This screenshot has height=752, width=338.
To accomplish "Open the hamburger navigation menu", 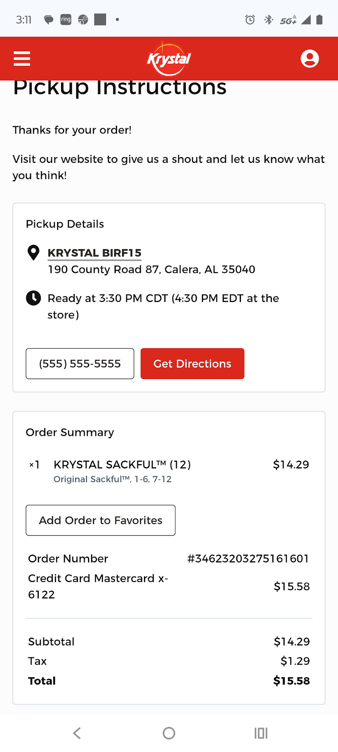I will pyautogui.click(x=22, y=59).
